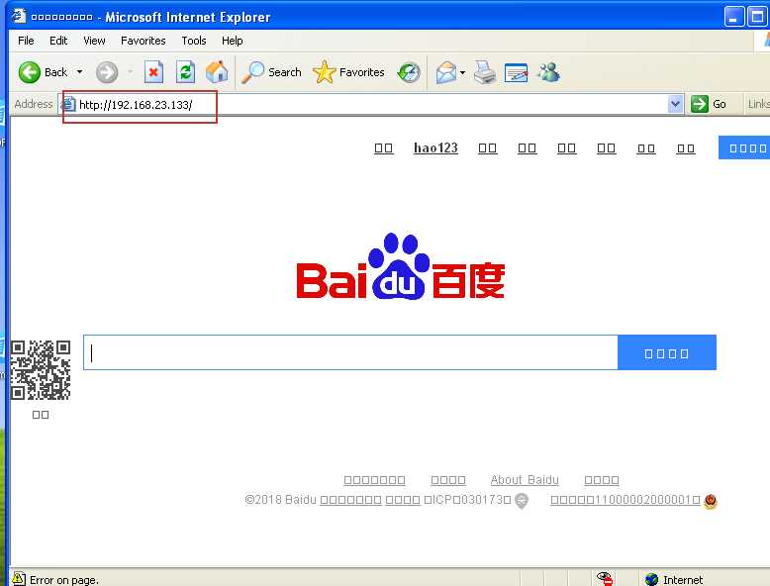Open the hao123 link
This screenshot has height=586, width=770.
pos(435,147)
